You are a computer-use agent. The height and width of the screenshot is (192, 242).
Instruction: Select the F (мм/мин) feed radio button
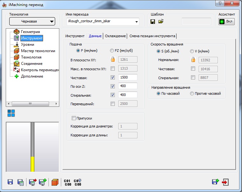click(x=78, y=51)
